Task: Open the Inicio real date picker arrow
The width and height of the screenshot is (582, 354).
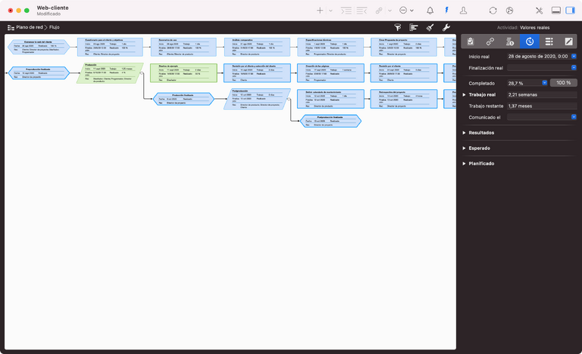Action: (x=574, y=57)
